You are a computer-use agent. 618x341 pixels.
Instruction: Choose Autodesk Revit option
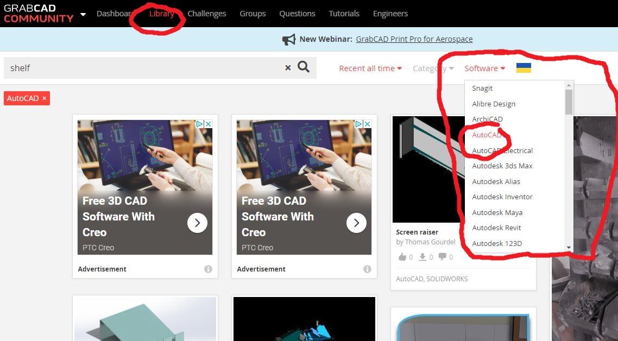[x=496, y=228]
